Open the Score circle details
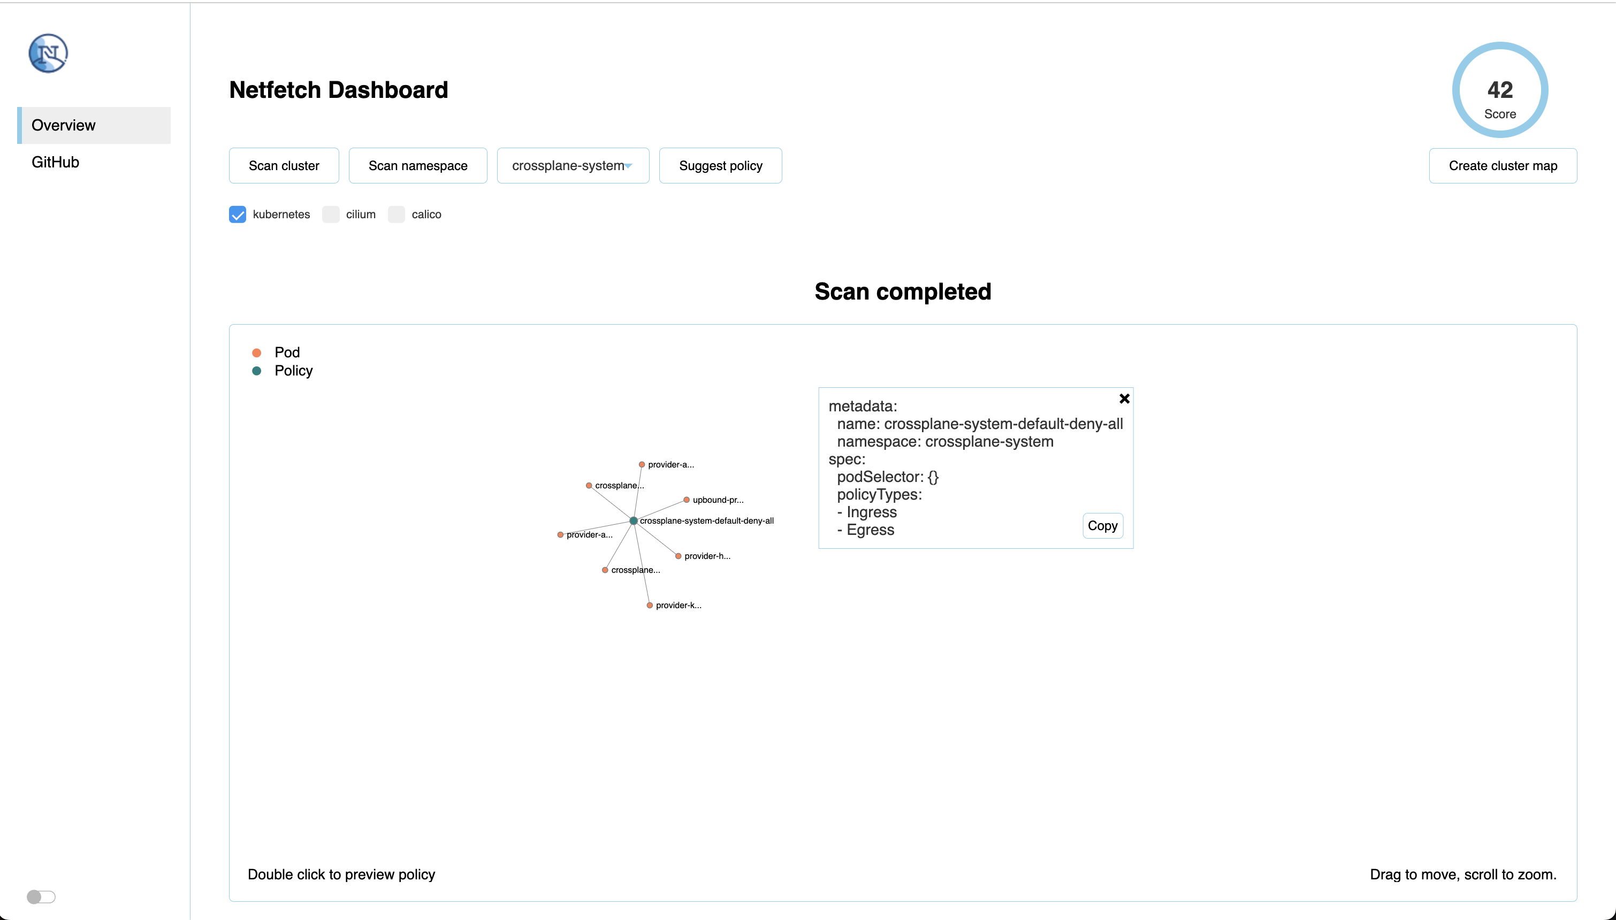 coord(1500,91)
